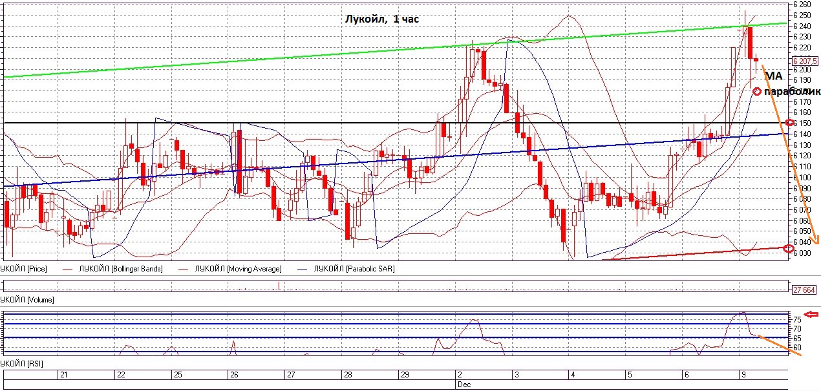Image resolution: width=821 pixels, height=391 pixels.
Task: Select the ЛУКОЙЛ [Bollinger Bands] legend entry
Action: [120, 268]
